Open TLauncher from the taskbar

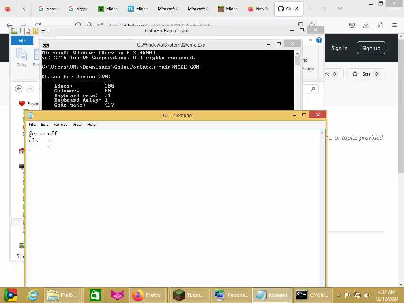click(x=190, y=295)
